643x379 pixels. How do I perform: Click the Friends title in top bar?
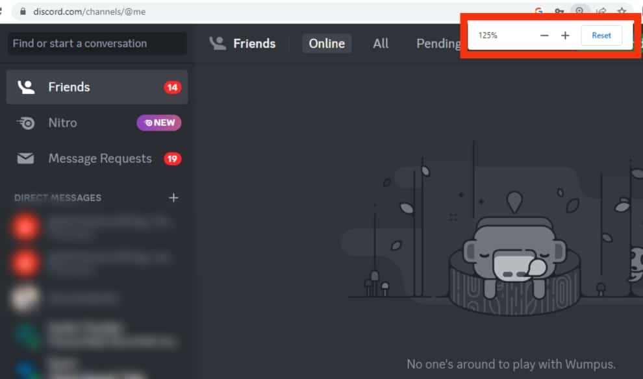point(254,43)
